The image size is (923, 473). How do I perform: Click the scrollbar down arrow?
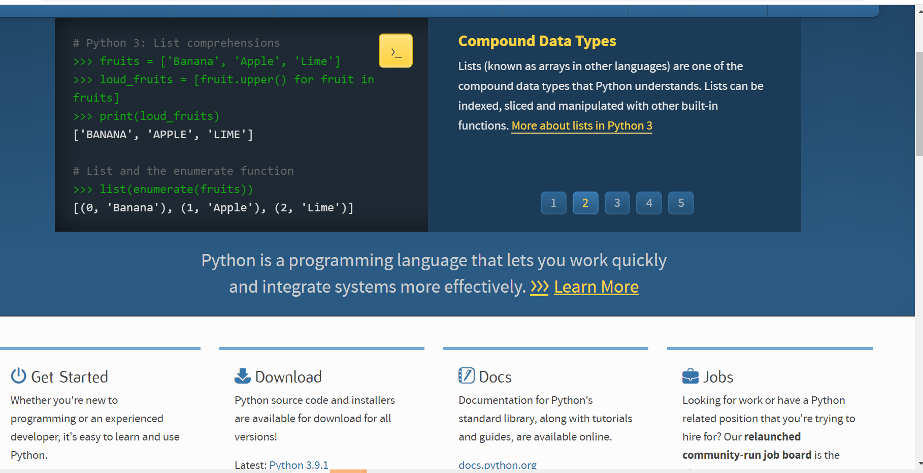click(x=919, y=463)
